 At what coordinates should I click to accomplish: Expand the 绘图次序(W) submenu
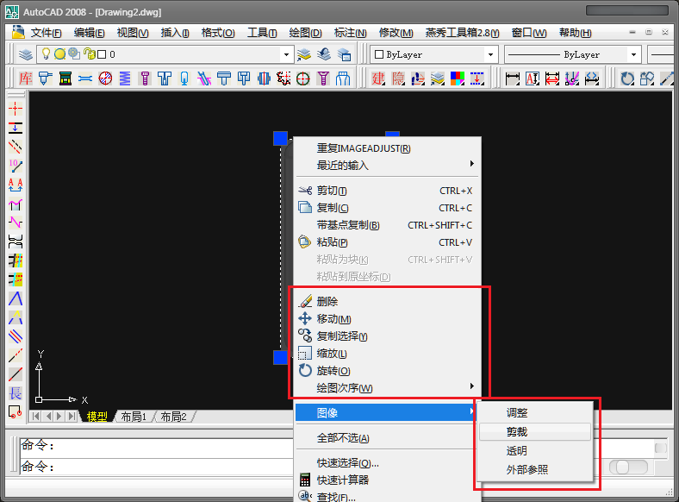point(388,388)
